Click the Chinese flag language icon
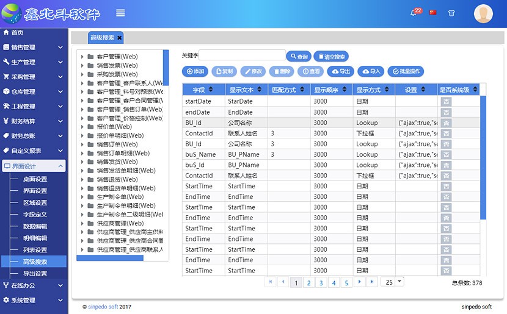This screenshot has width=507, height=314. (433, 13)
